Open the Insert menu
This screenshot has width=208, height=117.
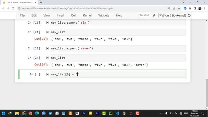click(x=60, y=15)
